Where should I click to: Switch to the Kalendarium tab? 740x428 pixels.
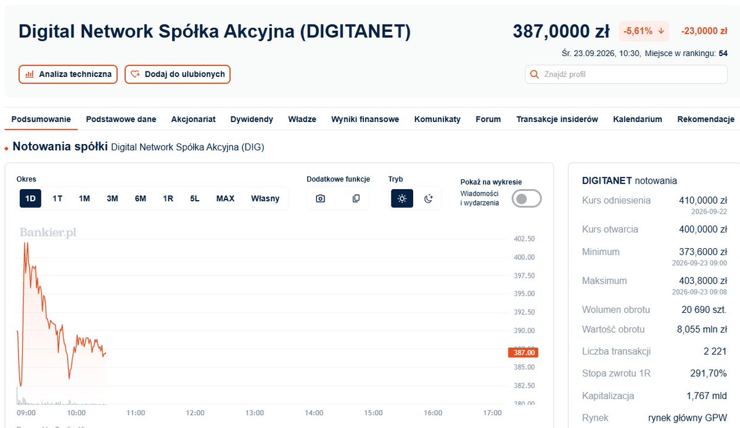[638, 119]
